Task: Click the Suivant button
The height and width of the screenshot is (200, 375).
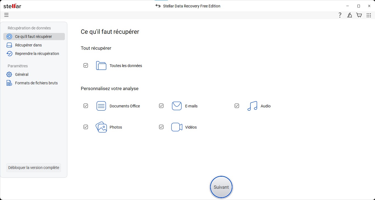Action: click(x=221, y=187)
